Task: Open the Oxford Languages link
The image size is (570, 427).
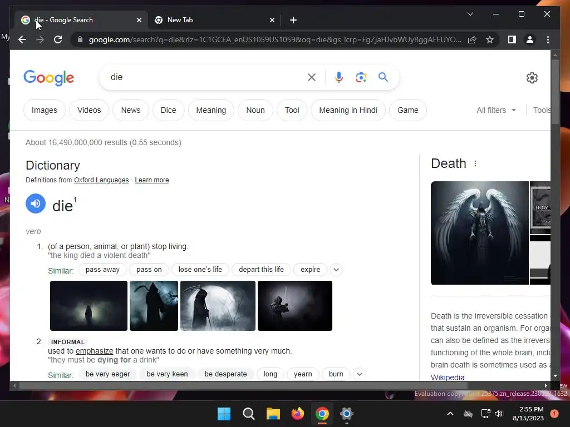Action: [101, 180]
